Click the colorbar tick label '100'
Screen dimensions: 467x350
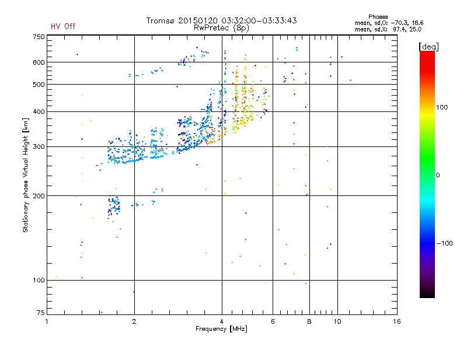click(x=442, y=107)
